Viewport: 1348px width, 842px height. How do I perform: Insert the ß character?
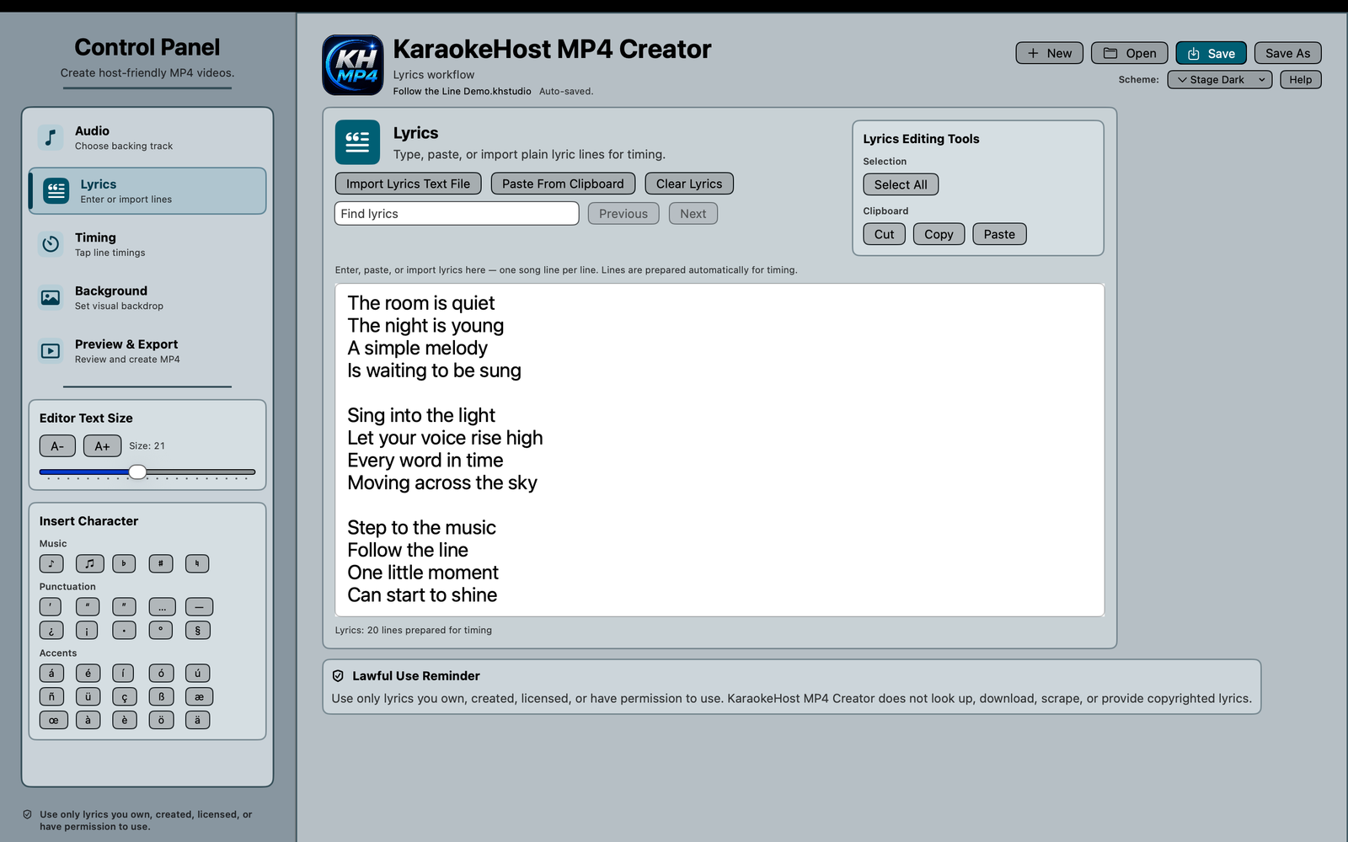[x=161, y=696]
